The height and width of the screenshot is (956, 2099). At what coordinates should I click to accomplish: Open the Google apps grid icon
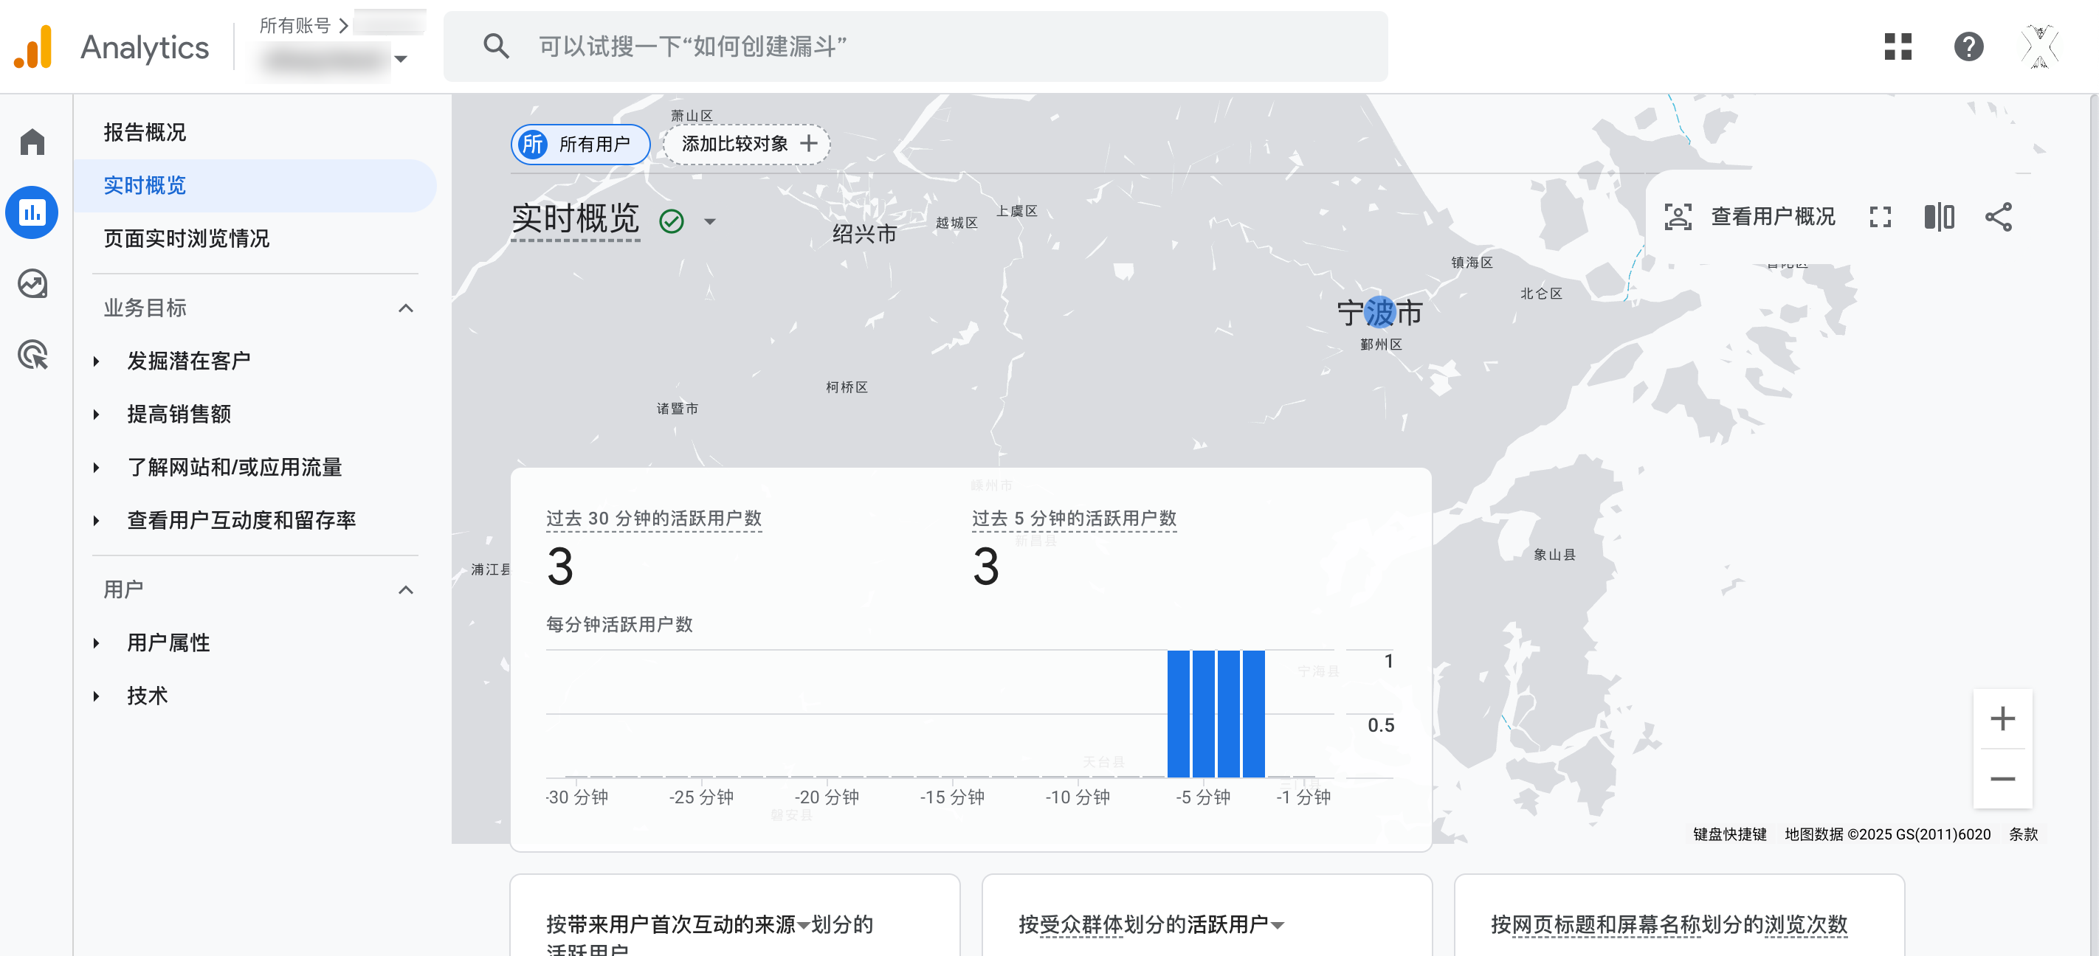[1898, 46]
